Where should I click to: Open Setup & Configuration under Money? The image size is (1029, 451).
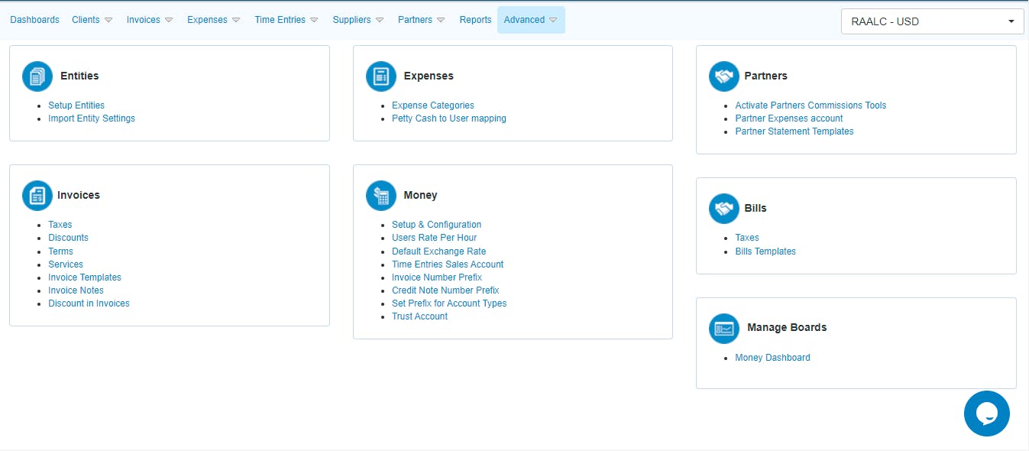(x=437, y=225)
